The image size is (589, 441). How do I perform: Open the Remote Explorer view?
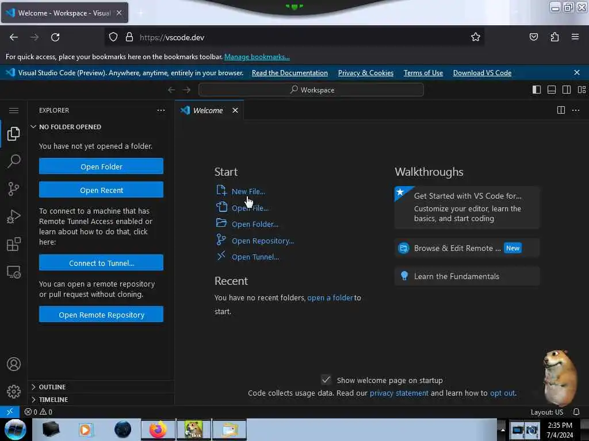[x=14, y=272]
